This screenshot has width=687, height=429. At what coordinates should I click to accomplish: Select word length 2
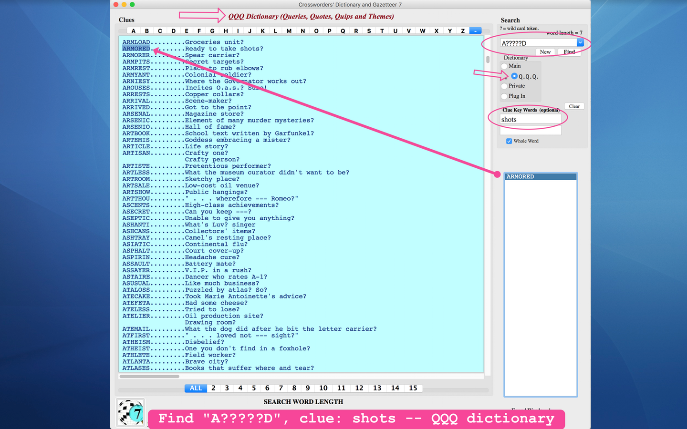(x=213, y=388)
